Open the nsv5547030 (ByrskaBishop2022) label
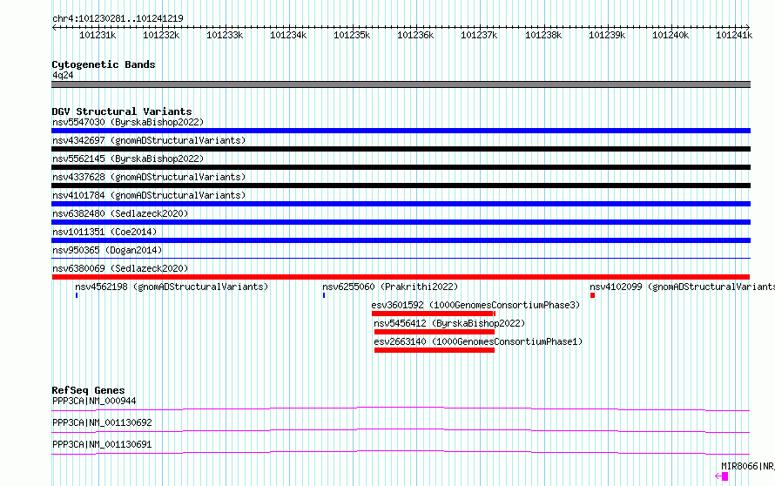 [x=128, y=122]
